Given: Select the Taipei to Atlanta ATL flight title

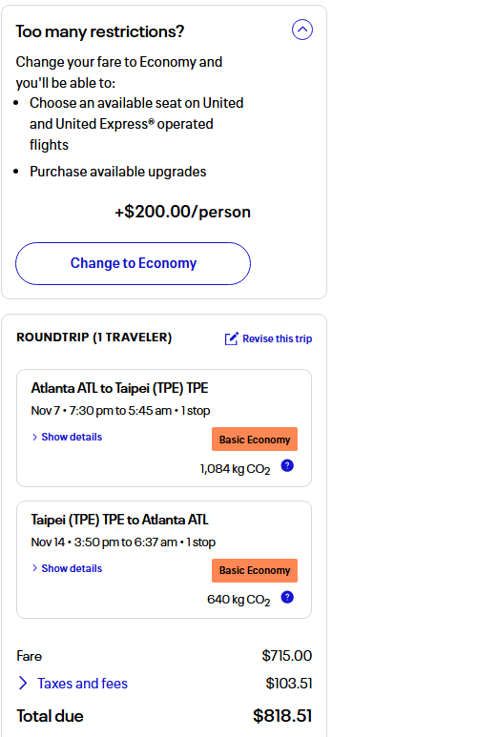Looking at the screenshot, I should coord(119,520).
